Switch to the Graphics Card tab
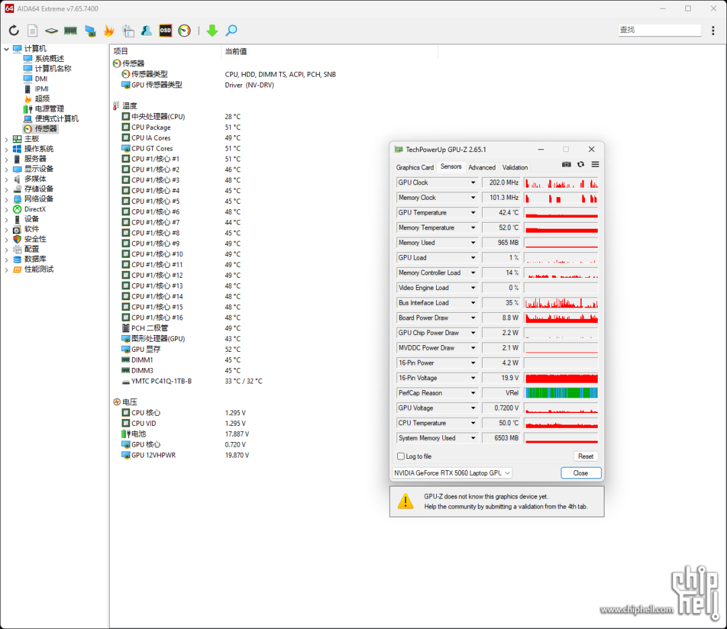 pyautogui.click(x=415, y=168)
